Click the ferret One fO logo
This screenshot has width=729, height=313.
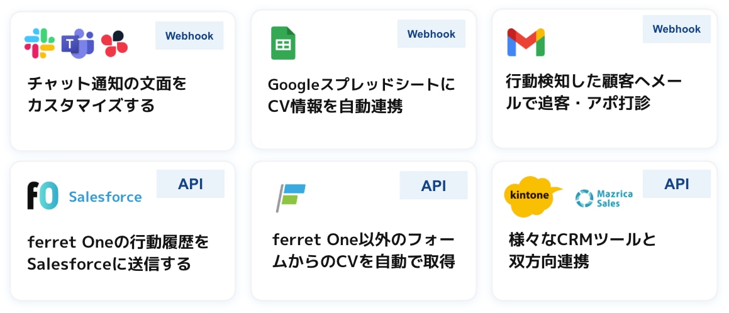43,195
